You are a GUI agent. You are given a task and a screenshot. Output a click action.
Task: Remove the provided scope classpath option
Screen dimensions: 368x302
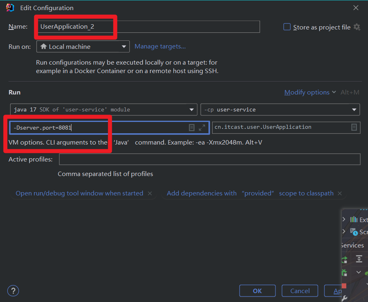pos(340,193)
